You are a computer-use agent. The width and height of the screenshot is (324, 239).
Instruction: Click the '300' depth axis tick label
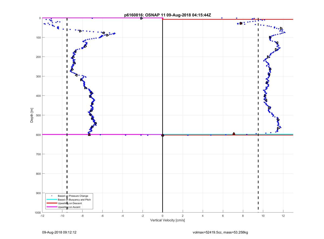(38, 76)
